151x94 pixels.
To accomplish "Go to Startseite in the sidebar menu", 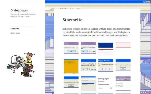I will click(x=15, y=29).
